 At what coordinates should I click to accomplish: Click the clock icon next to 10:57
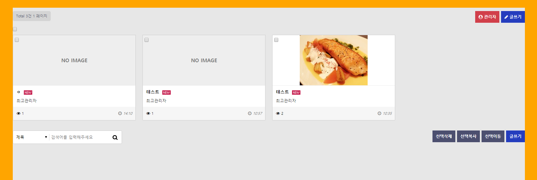click(250, 113)
